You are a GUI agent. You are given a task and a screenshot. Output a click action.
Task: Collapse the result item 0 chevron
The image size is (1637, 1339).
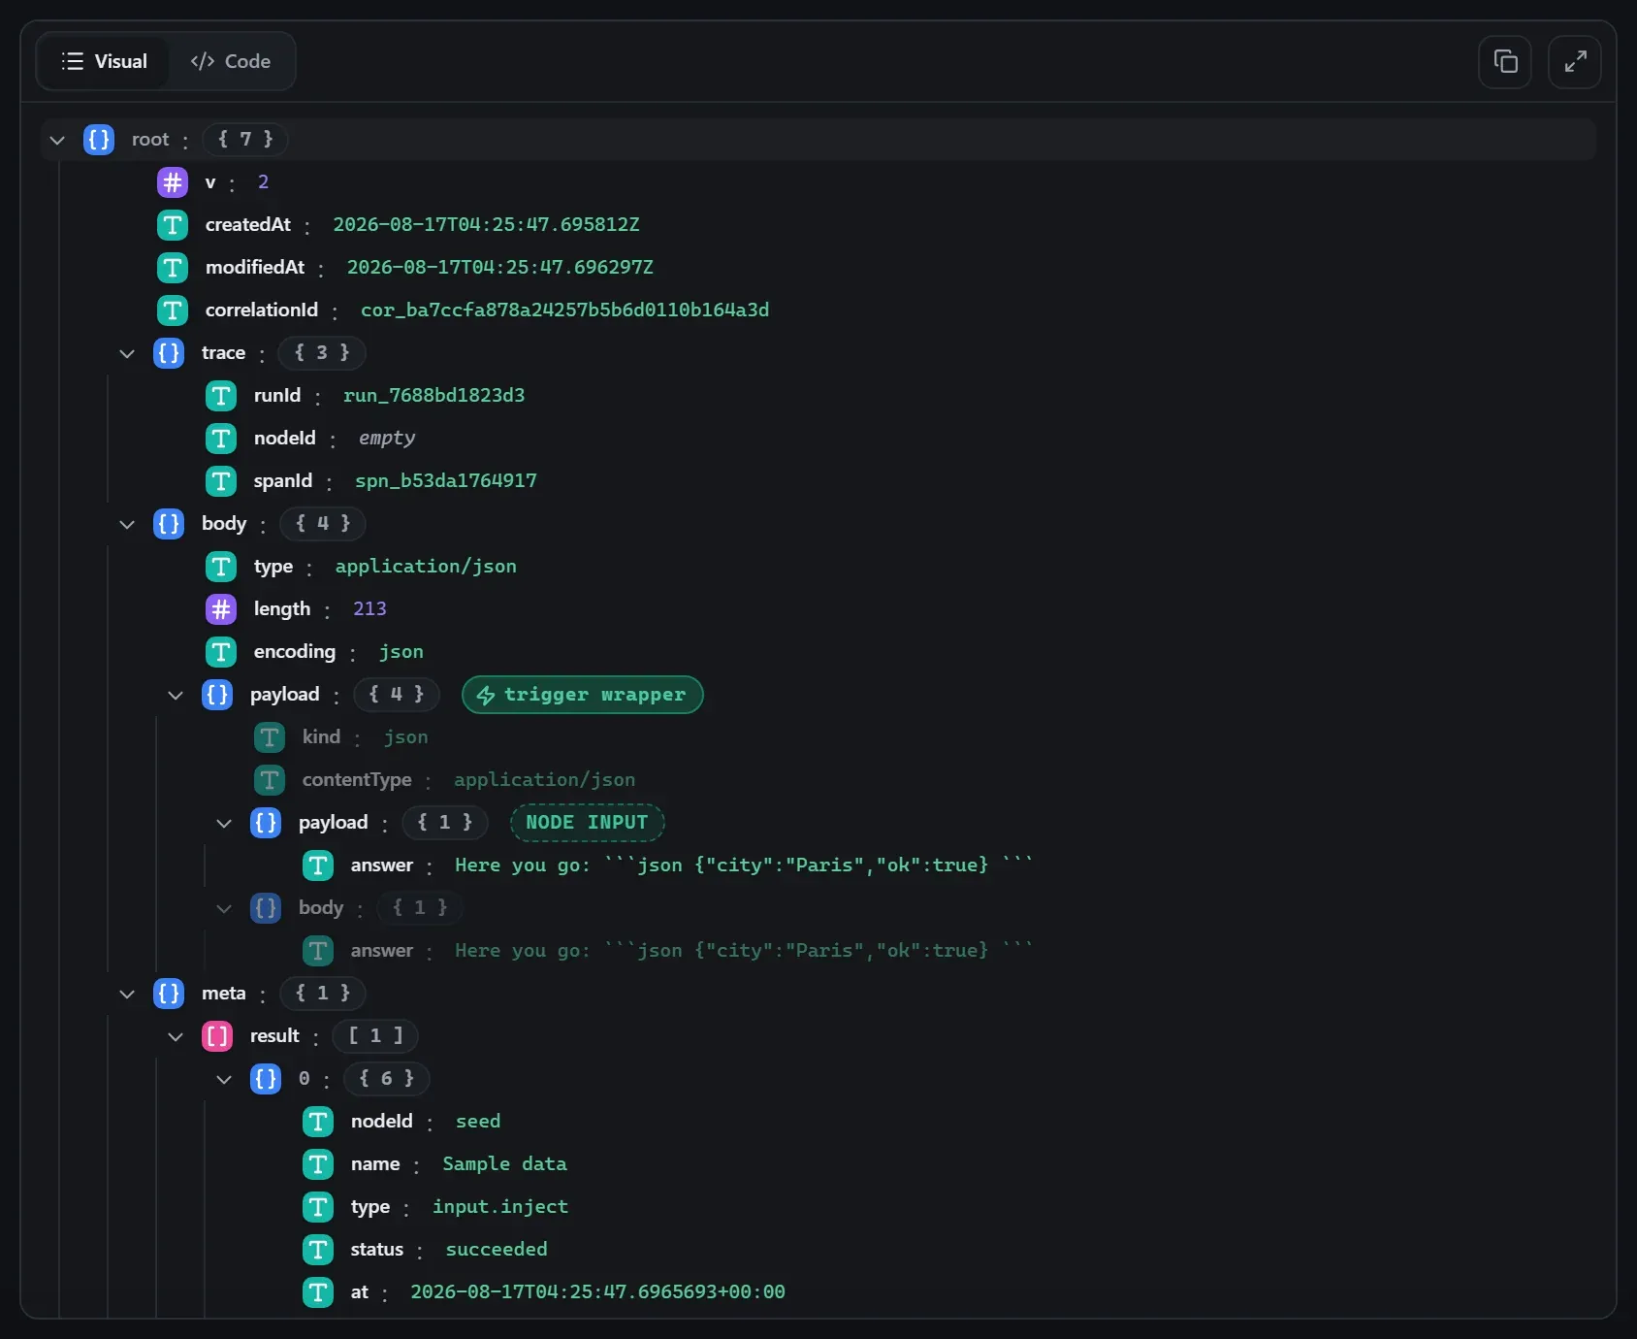tap(224, 1079)
